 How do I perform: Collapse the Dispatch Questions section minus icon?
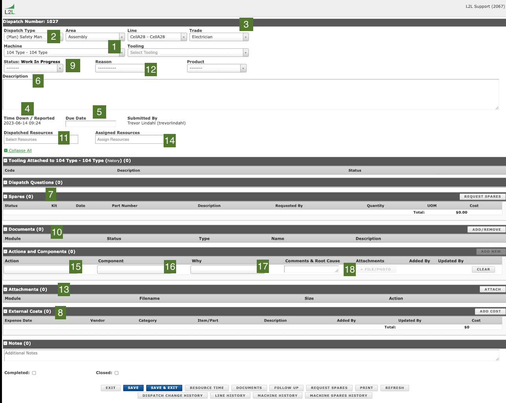click(x=5, y=182)
